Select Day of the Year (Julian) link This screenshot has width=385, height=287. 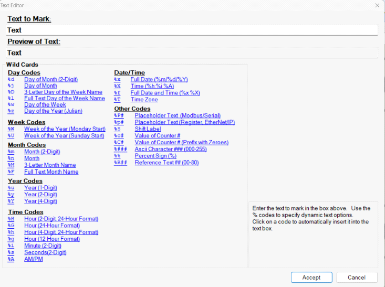53,111
